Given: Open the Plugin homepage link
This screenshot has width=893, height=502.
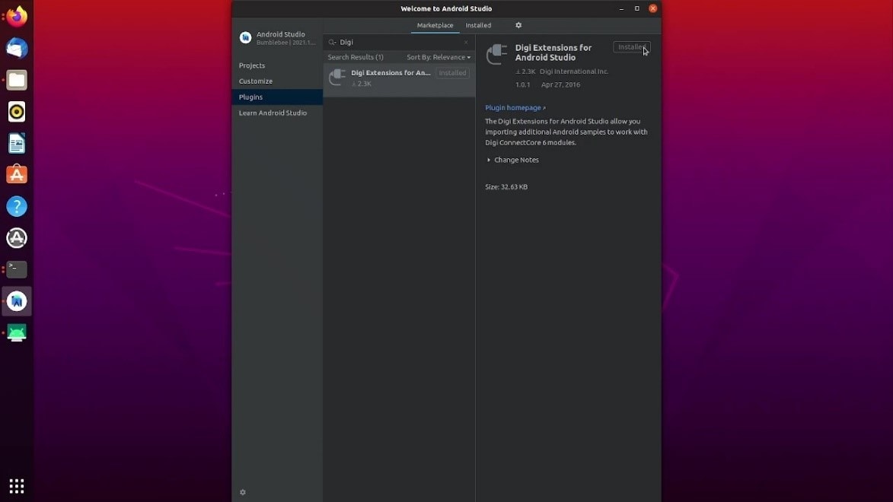Looking at the screenshot, I should coord(515,108).
